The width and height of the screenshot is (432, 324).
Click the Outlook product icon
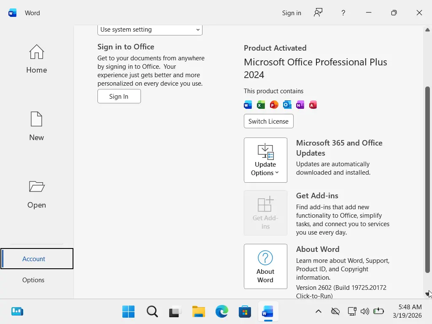click(x=287, y=105)
